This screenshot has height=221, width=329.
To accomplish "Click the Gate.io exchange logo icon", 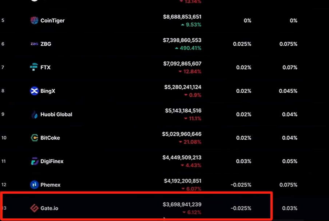I will [34, 208].
